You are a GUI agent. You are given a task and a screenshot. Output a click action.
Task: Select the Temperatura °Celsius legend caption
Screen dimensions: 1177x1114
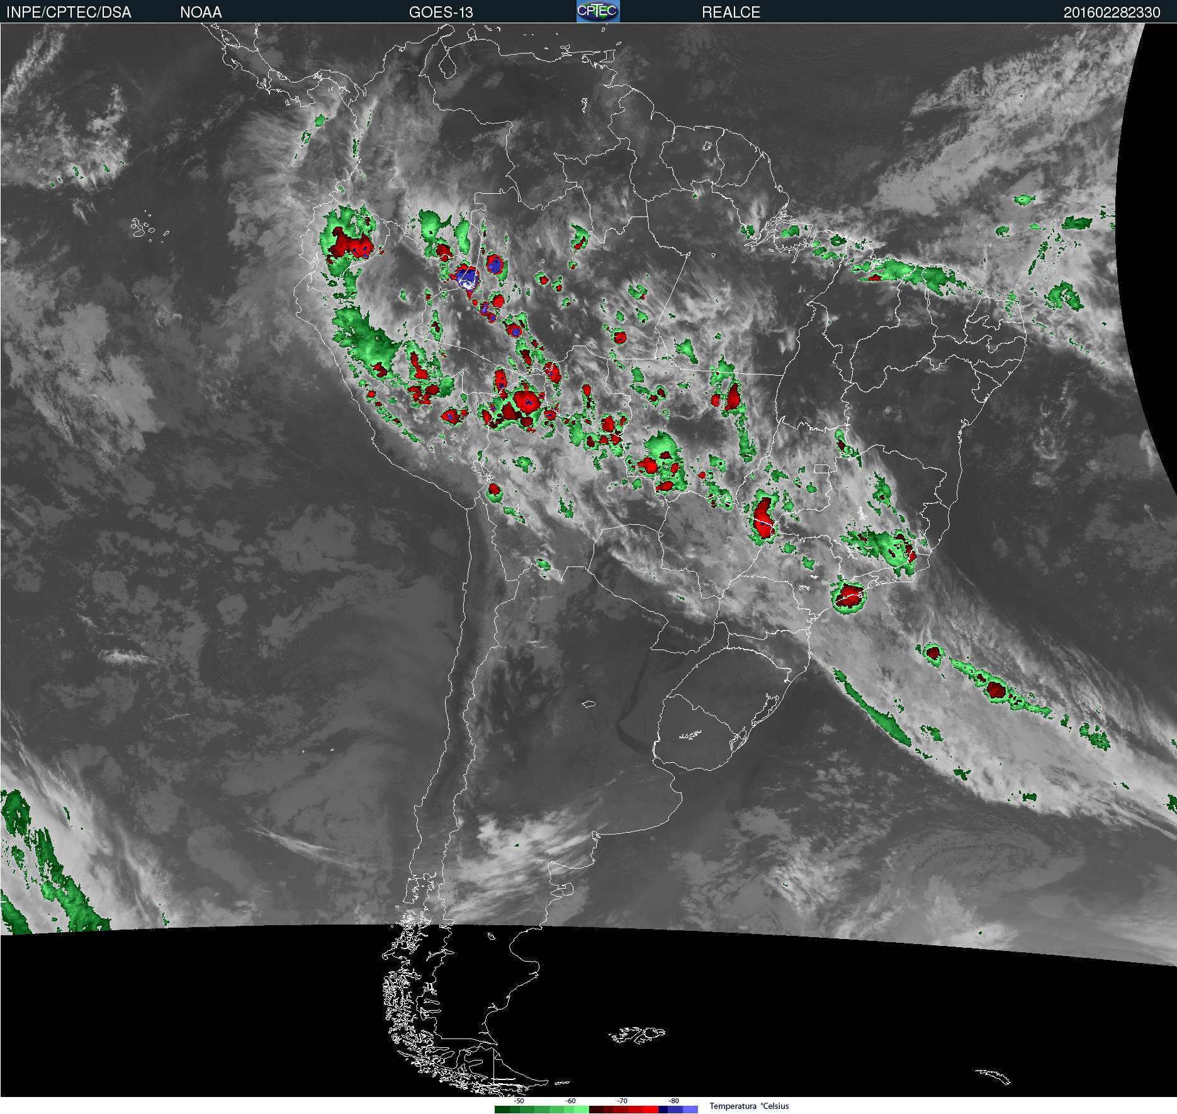click(749, 1106)
